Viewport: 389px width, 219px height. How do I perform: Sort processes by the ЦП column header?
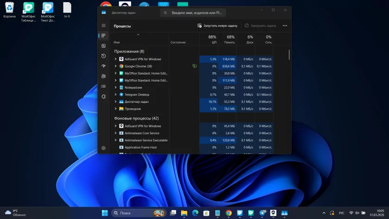pos(213,39)
